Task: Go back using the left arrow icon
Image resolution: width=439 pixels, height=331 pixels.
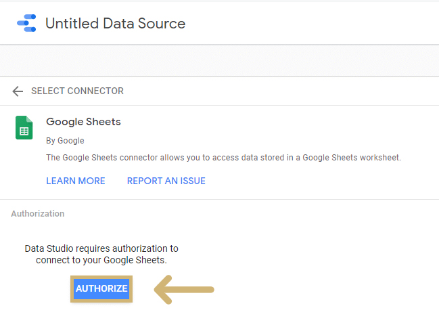Action: [18, 91]
